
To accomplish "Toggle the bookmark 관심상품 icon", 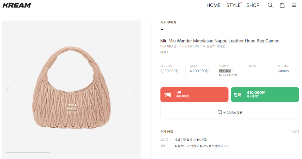I will tap(220, 112).
